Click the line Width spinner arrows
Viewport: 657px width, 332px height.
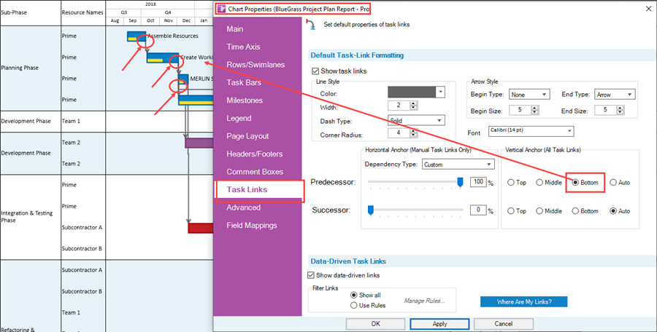(x=414, y=106)
